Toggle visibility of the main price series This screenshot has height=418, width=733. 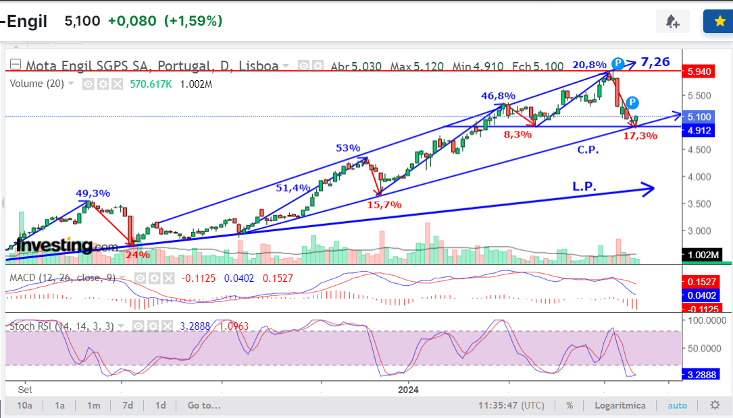click(304, 66)
